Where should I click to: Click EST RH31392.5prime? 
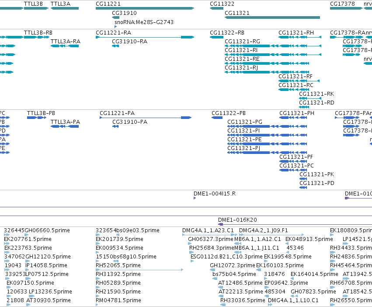pos(118,274)
